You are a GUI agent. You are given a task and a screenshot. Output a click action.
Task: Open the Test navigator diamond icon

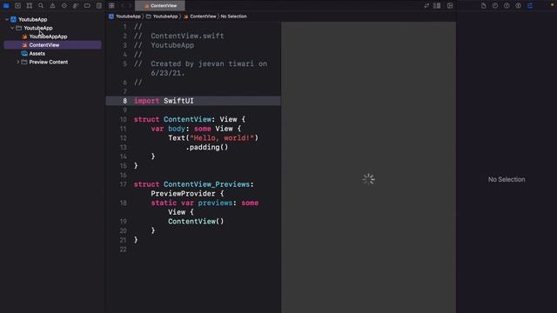pyautogui.click(x=64, y=6)
